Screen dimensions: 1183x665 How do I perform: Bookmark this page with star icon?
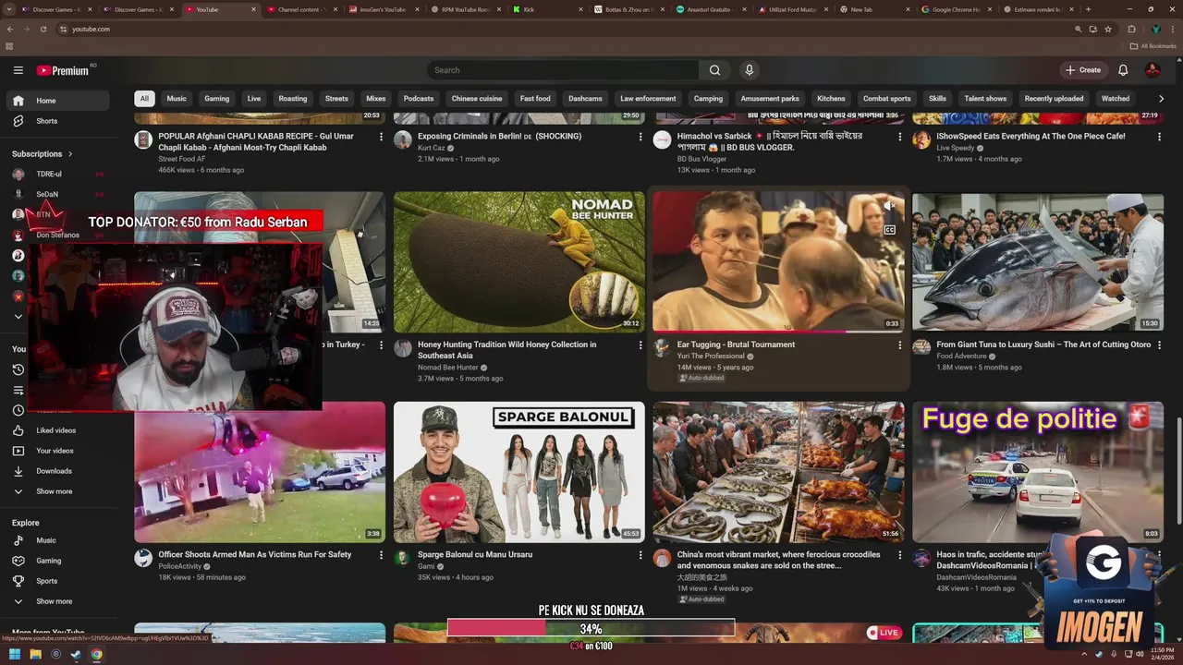coord(1108,29)
